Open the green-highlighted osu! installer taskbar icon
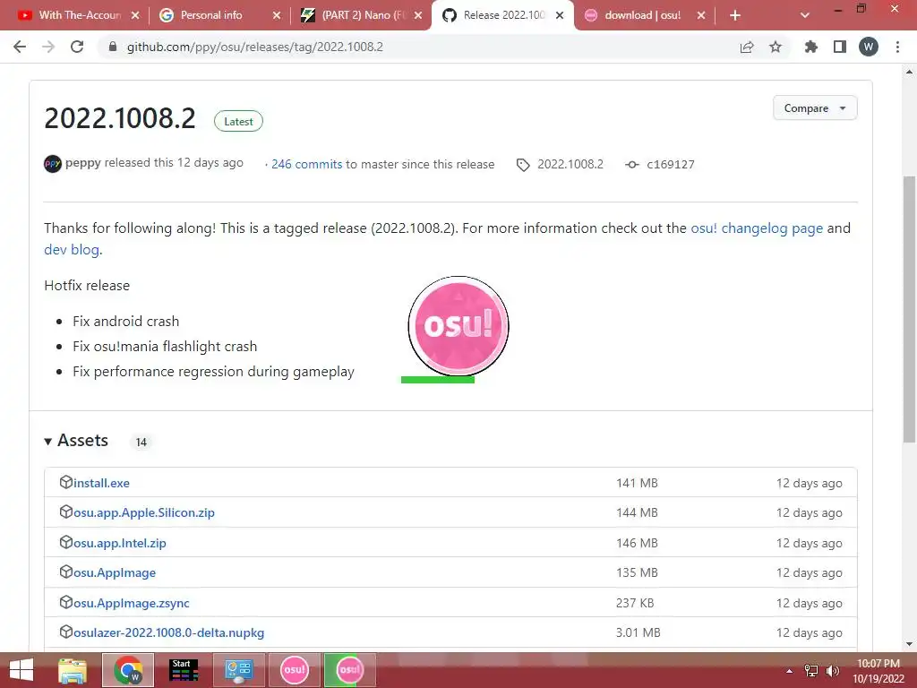 [x=350, y=670]
